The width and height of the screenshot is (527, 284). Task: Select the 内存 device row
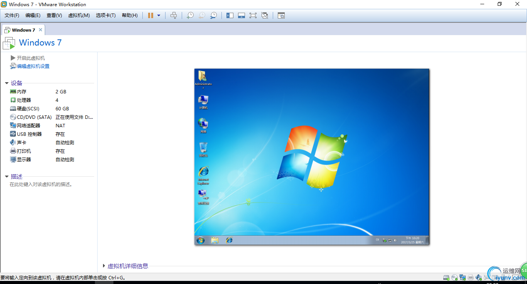52,92
